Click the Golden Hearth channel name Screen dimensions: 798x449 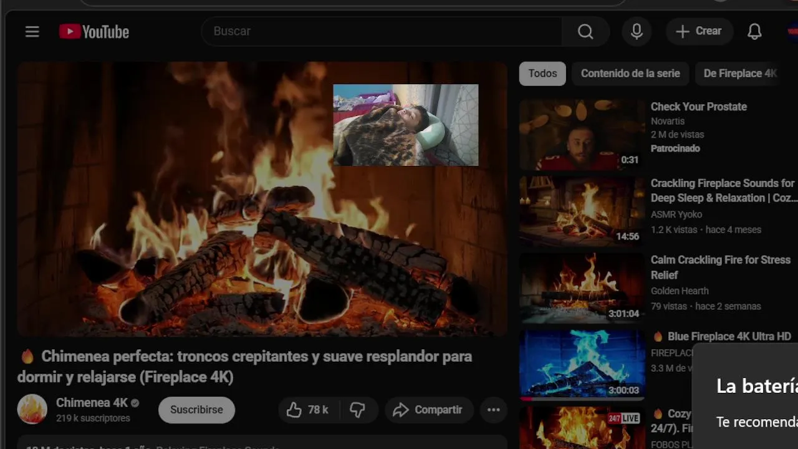[x=680, y=291]
